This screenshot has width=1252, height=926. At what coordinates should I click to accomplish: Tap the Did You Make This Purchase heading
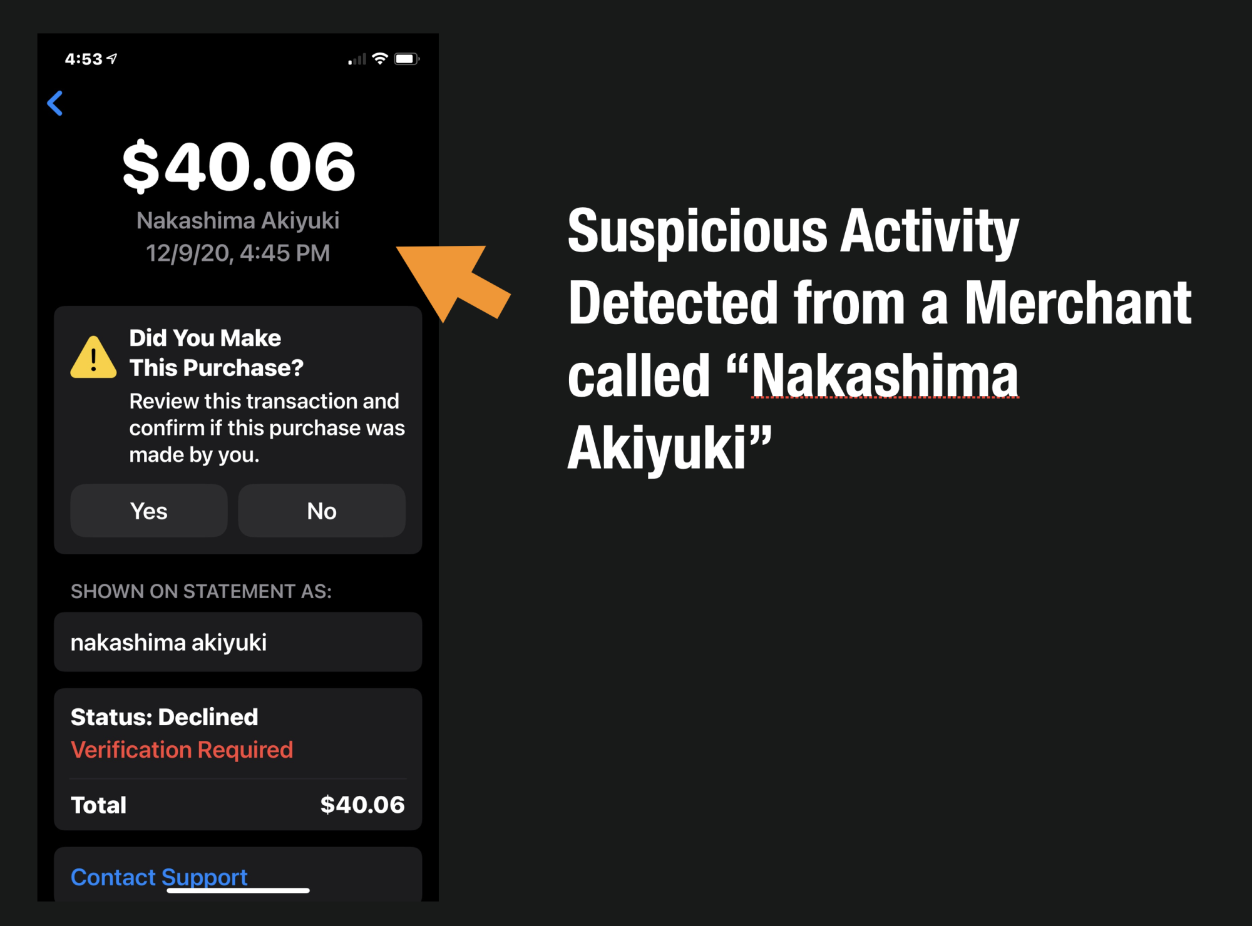point(216,353)
